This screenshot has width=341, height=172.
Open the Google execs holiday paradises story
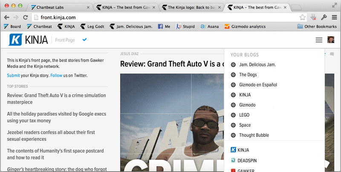[x=57, y=117]
